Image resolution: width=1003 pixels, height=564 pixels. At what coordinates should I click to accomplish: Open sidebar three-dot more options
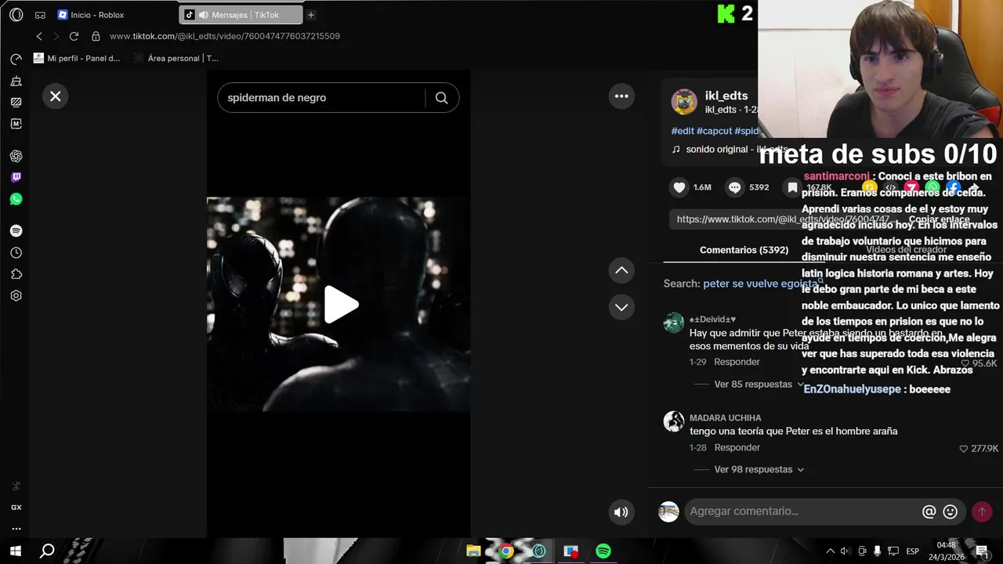click(x=16, y=529)
